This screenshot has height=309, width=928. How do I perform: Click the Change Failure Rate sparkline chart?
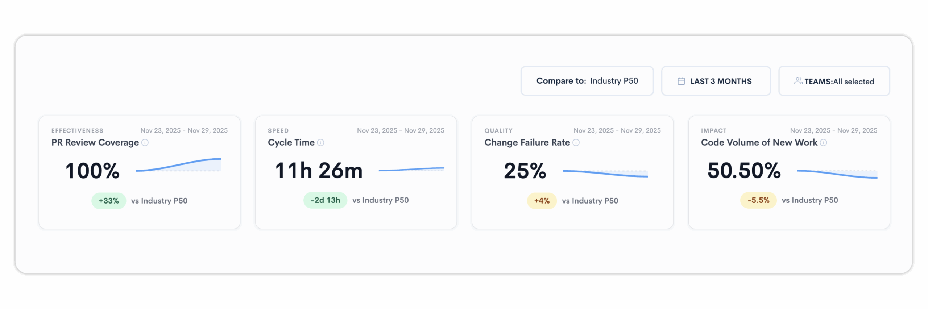pyautogui.click(x=605, y=174)
